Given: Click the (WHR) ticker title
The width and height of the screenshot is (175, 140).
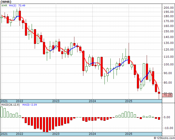Looking at the screenshot, I should (x=6, y=2).
